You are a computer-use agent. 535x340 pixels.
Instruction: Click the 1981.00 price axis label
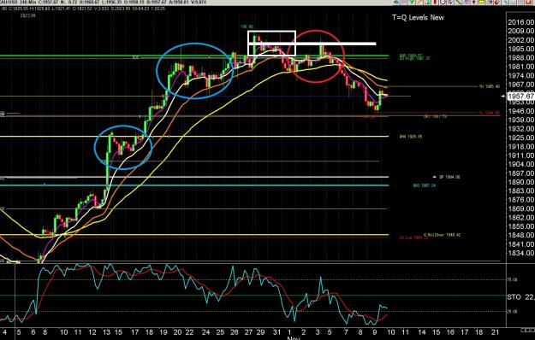[x=520, y=67]
